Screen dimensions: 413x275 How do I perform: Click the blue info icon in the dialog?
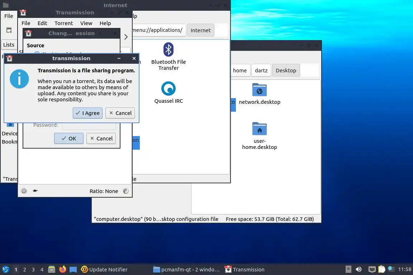point(19,79)
